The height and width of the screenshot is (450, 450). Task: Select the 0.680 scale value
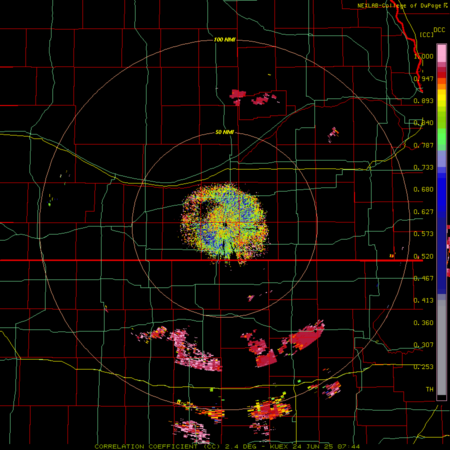(x=423, y=189)
